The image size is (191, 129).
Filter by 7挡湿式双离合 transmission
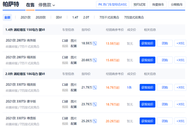pos(134,18)
